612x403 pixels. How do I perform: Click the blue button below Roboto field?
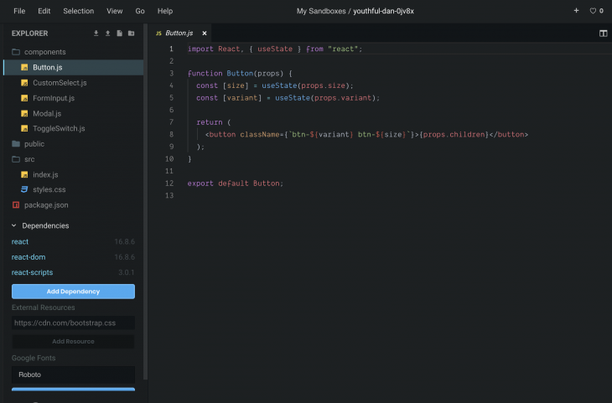click(74, 389)
